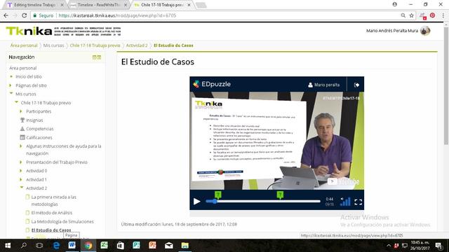
Task: Open Área personal in the navigation
Action: point(23,68)
